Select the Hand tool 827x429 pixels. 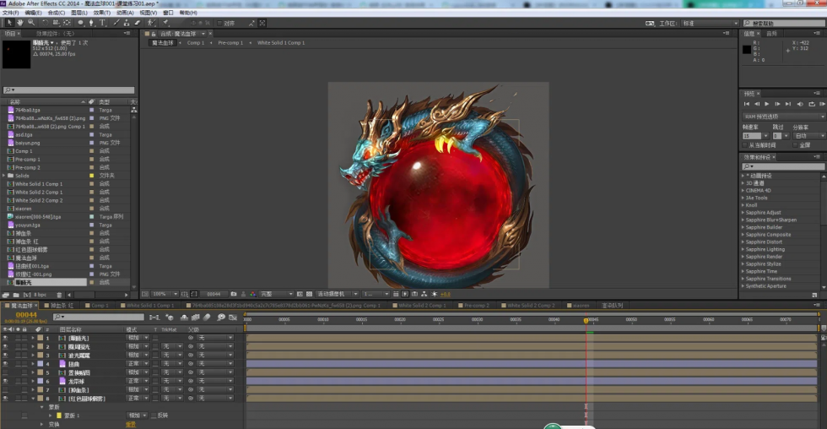click(x=20, y=23)
